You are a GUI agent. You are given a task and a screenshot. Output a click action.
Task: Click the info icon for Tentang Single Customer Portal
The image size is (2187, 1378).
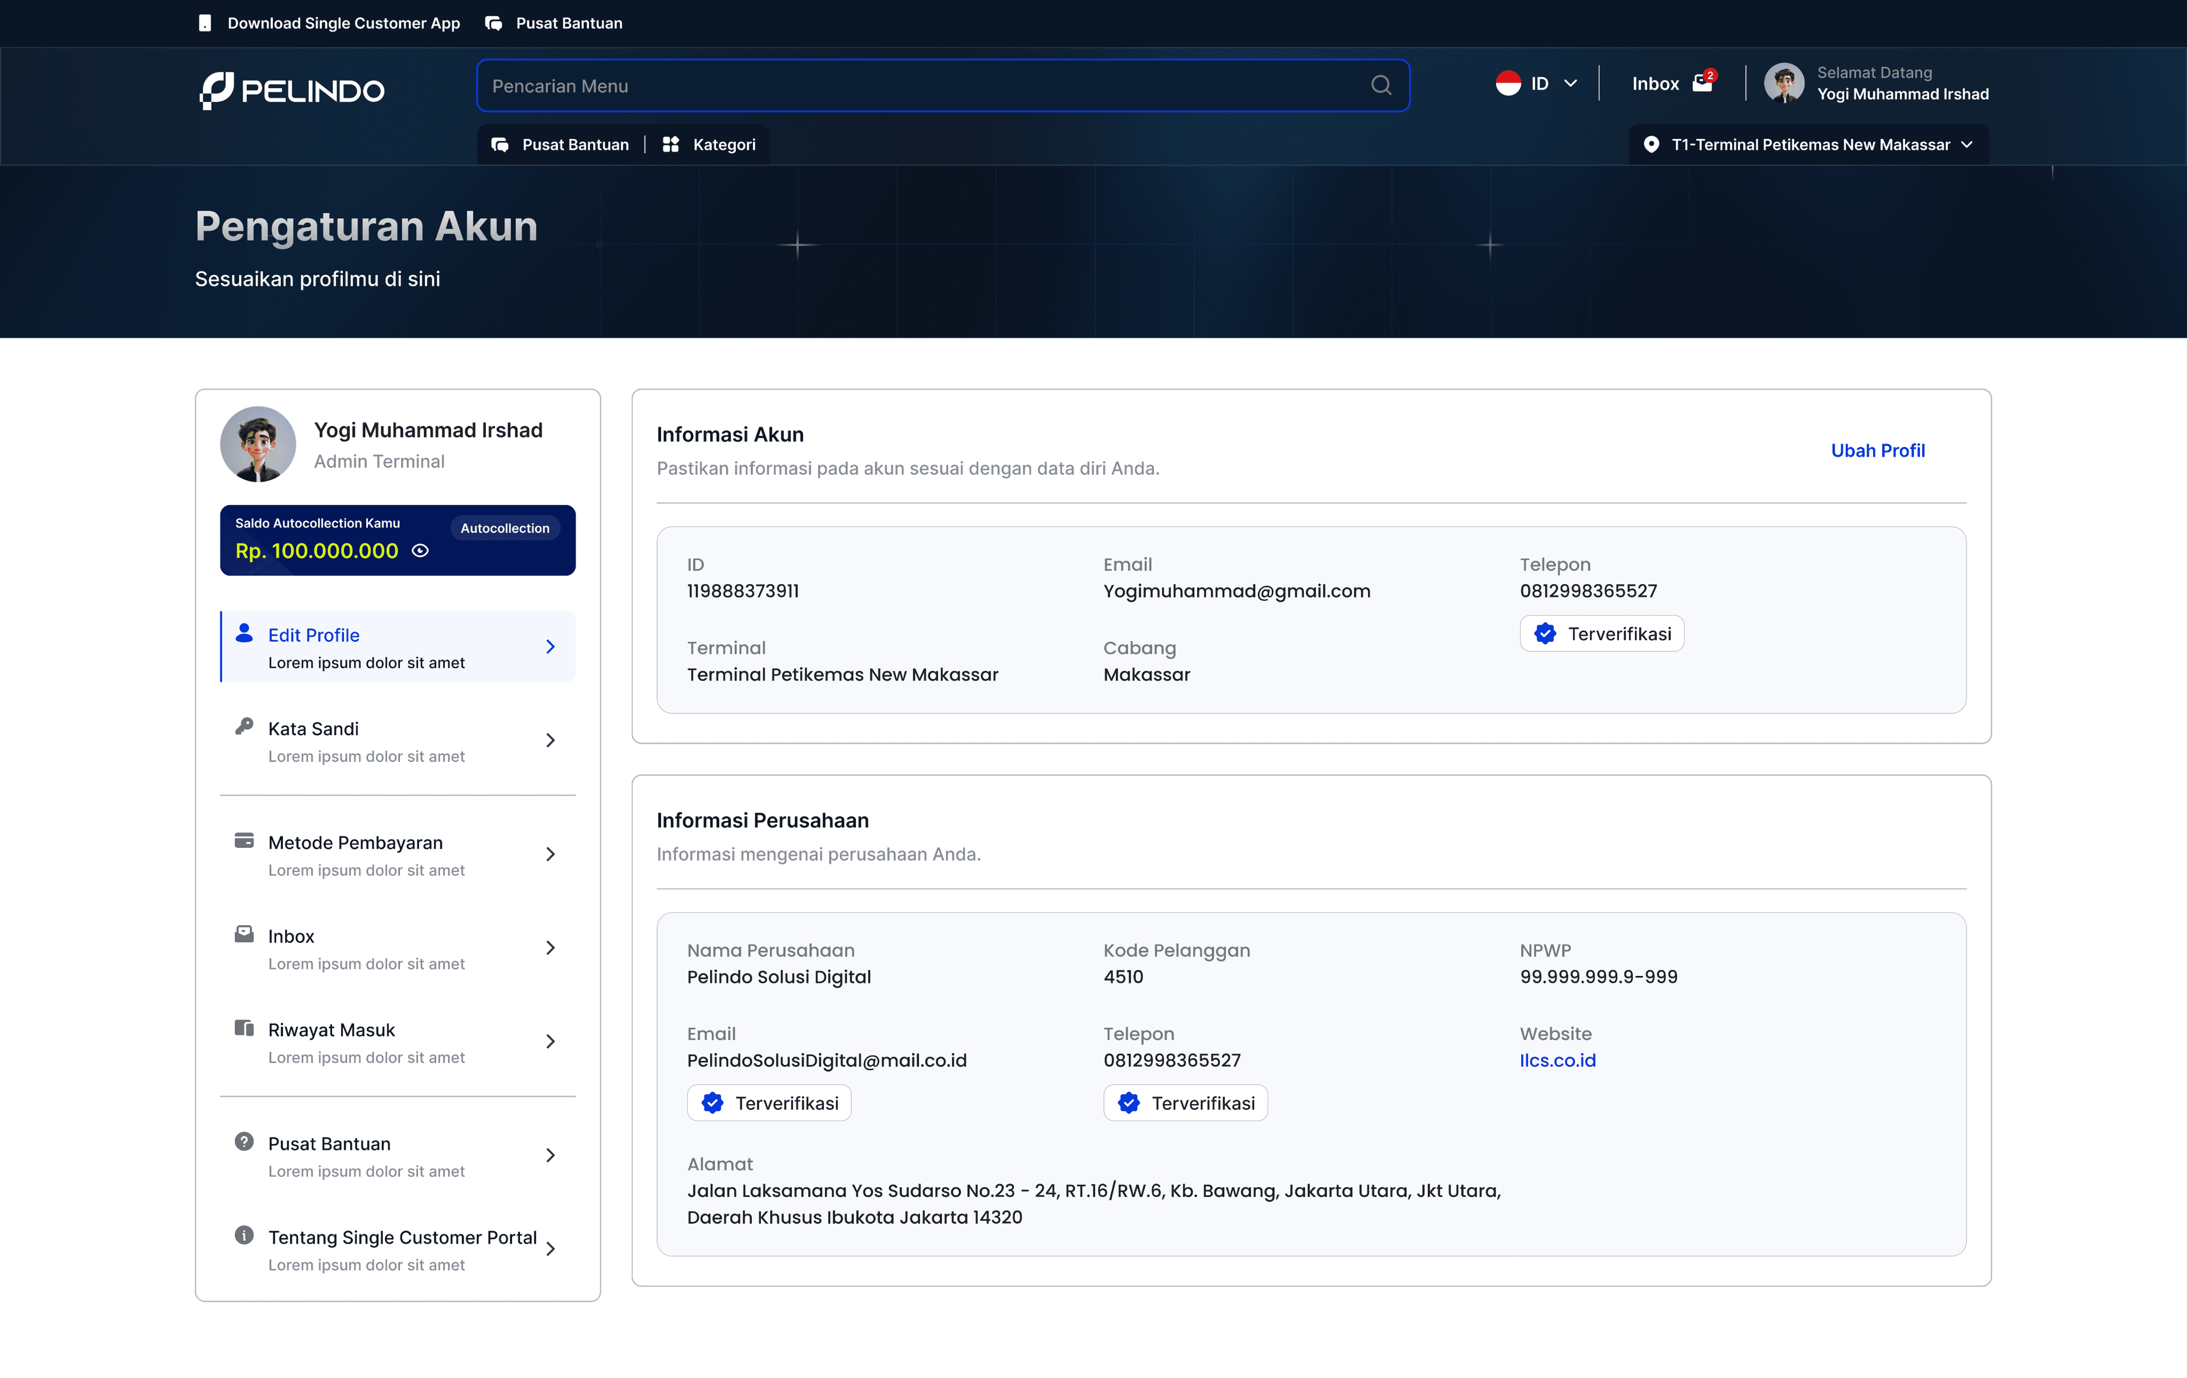point(244,1235)
